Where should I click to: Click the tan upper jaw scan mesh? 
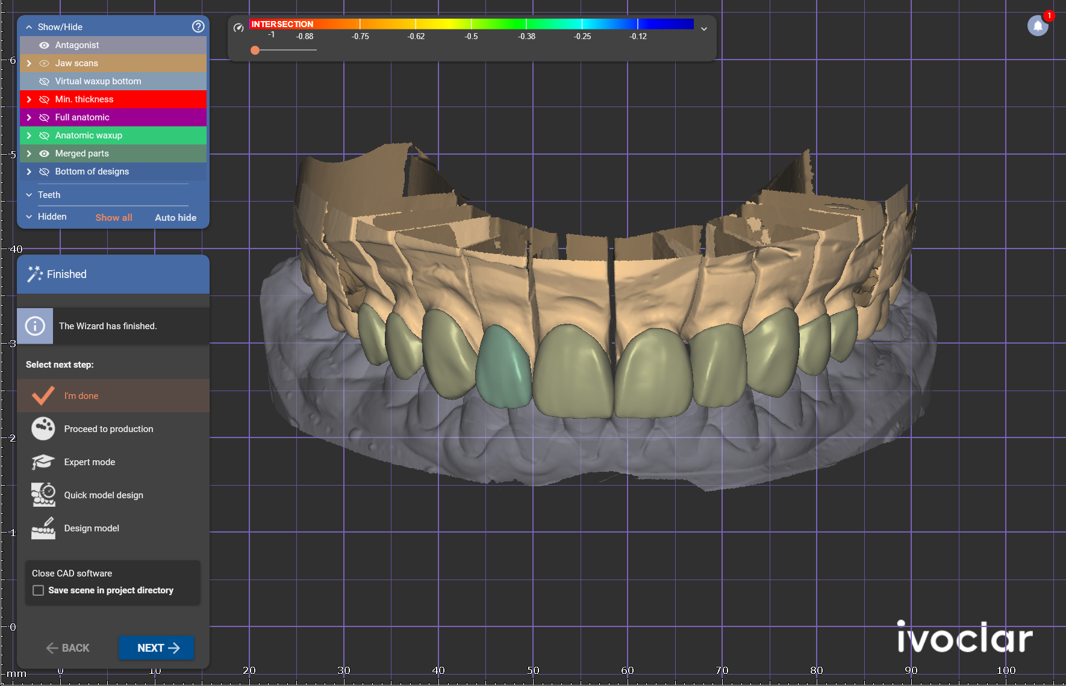(x=572, y=283)
